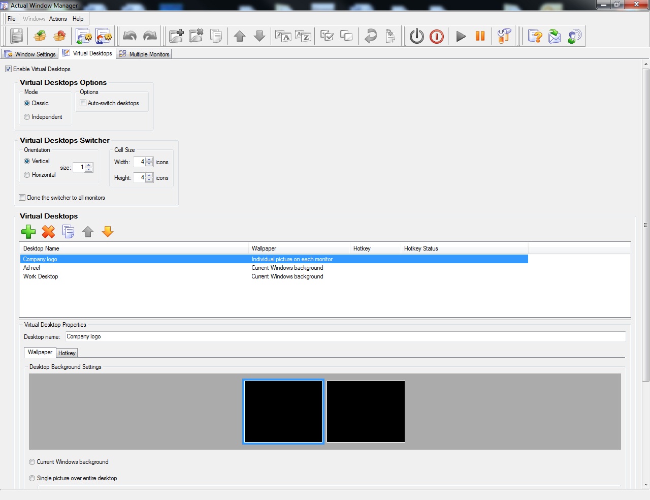Select the Company logo desktop row
The width and height of the screenshot is (650, 500).
pyautogui.click(x=274, y=259)
